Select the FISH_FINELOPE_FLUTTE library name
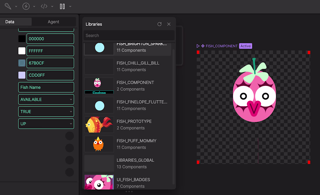 pos(142,102)
